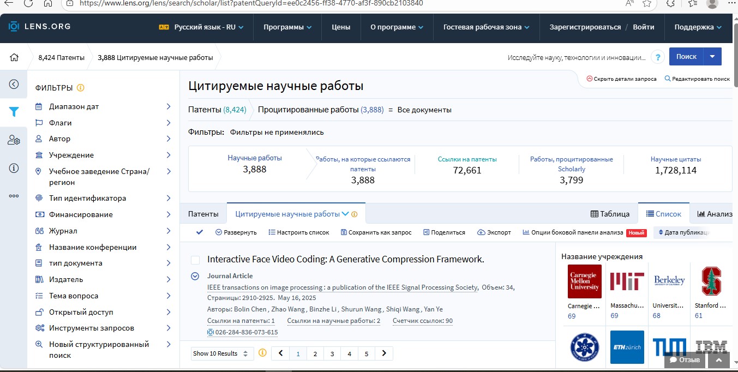
Task: Click the blue Поиск button
Action: [x=686, y=57]
